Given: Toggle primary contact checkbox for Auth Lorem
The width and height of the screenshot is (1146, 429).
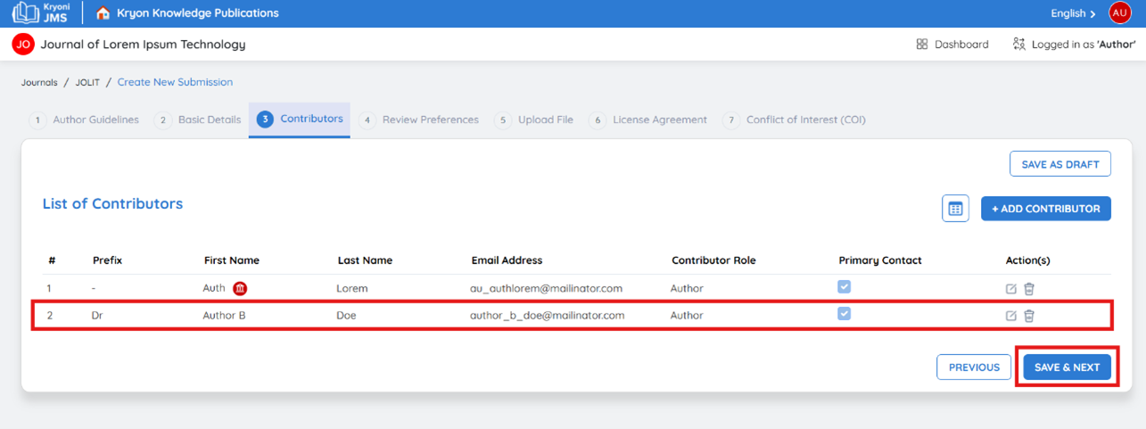Looking at the screenshot, I should (x=844, y=287).
